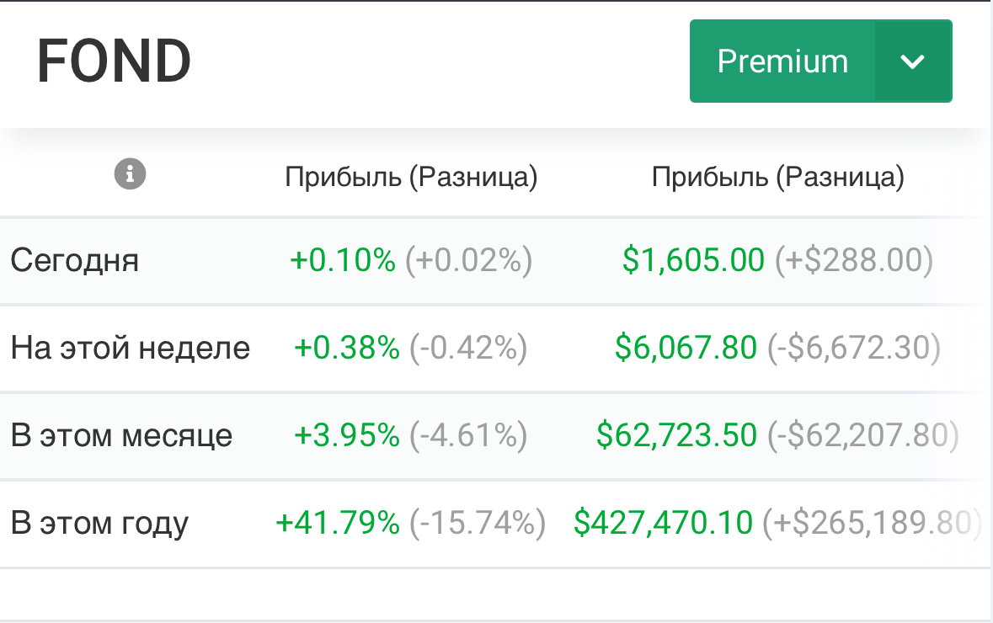Click the info icon in table header

pos(130,175)
